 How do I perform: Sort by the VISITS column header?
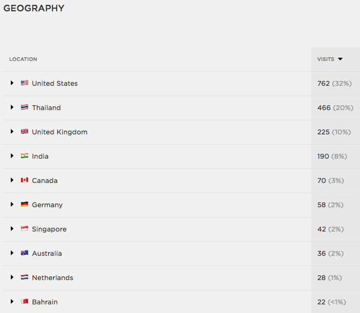click(x=325, y=59)
